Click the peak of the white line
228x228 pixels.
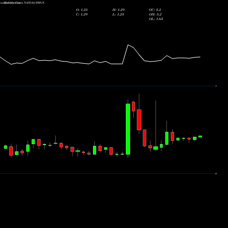[x=128, y=45]
